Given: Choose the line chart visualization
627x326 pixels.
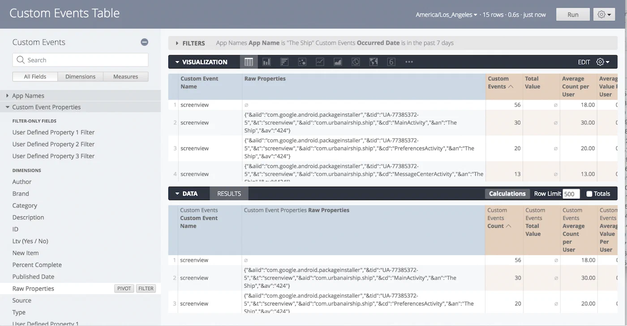Looking at the screenshot, I should (320, 62).
